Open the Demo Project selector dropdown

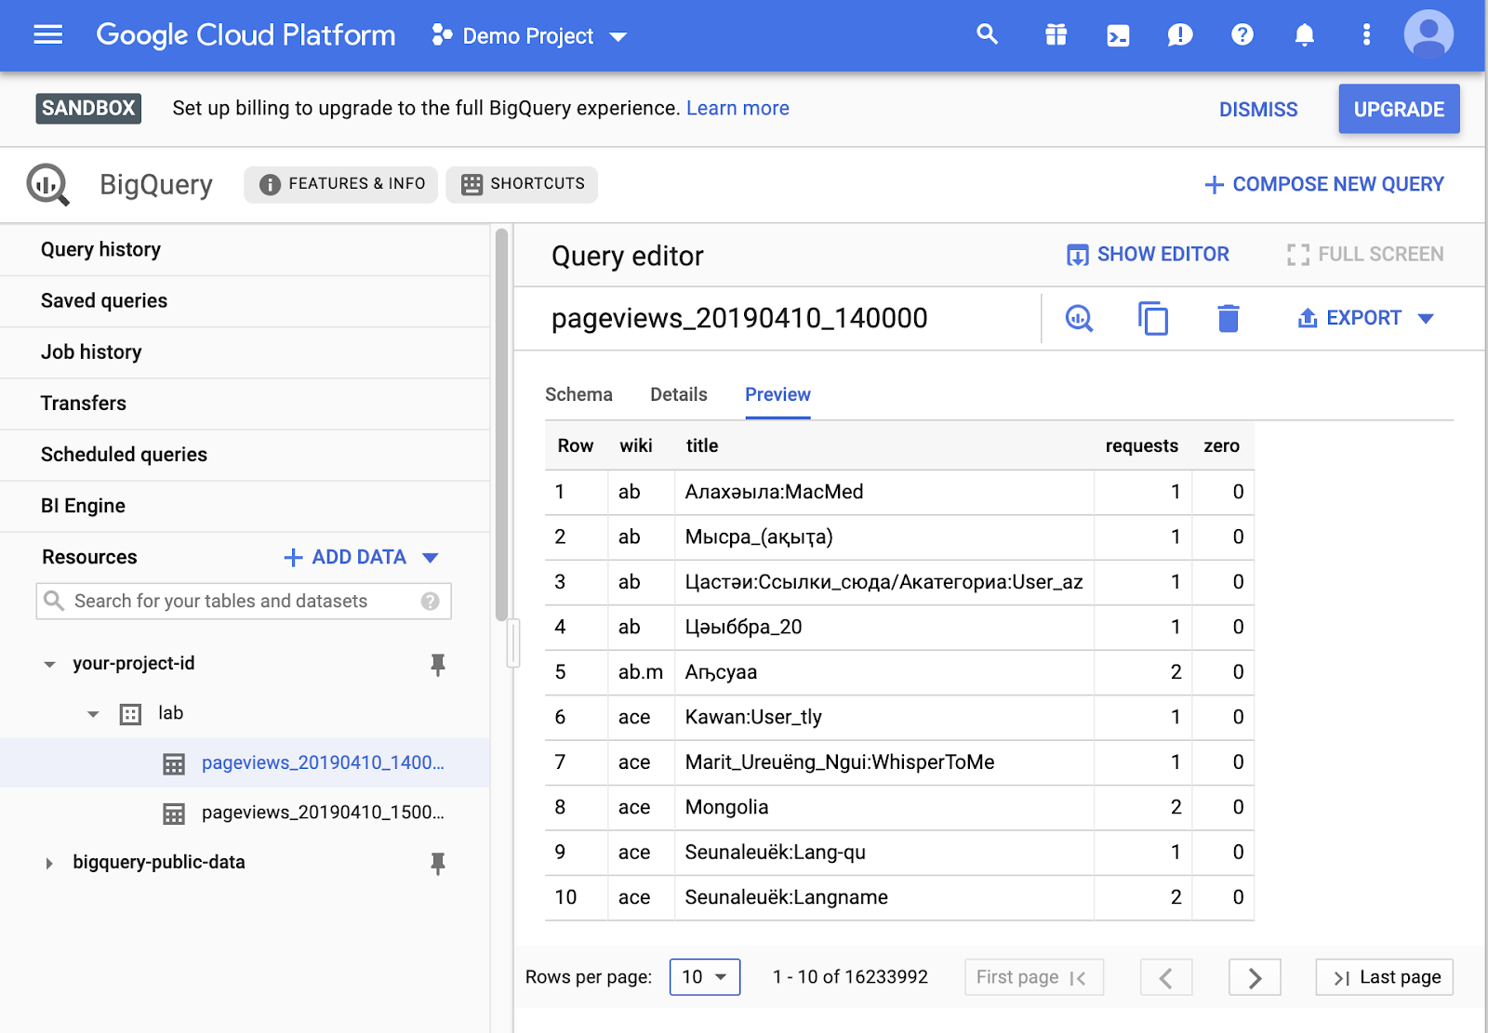529,36
